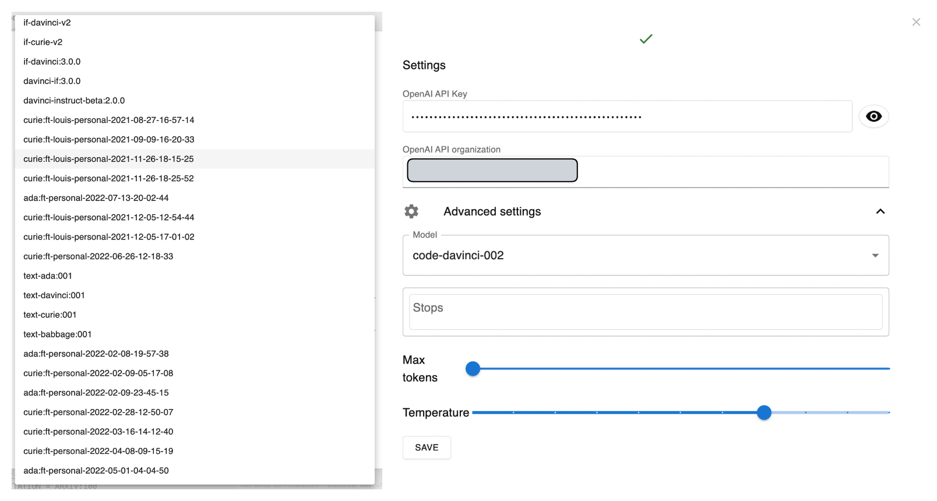Click the Temperature slider handle
Viewport: 937px width, 501px height.
764,412
